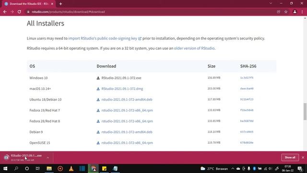Open VLC media player from taskbar
The width and height of the screenshot is (307, 173).
[x=71, y=169]
